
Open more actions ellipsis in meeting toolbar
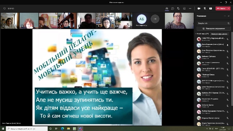click(x=190, y=9)
